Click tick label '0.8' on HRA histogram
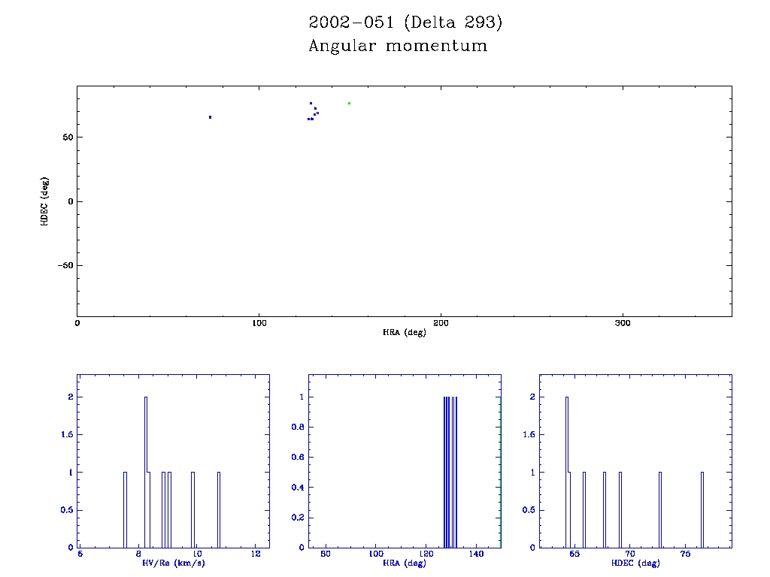Screen dimensions: 770x577 (298, 427)
